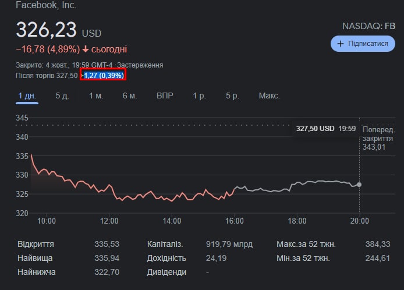404x290 pixels.
Task: Click the plus icon on Підписатися button
Action: click(341, 44)
